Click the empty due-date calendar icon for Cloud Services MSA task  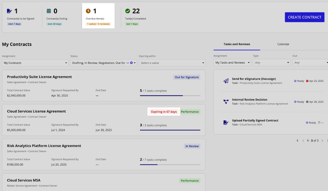pos(319,123)
